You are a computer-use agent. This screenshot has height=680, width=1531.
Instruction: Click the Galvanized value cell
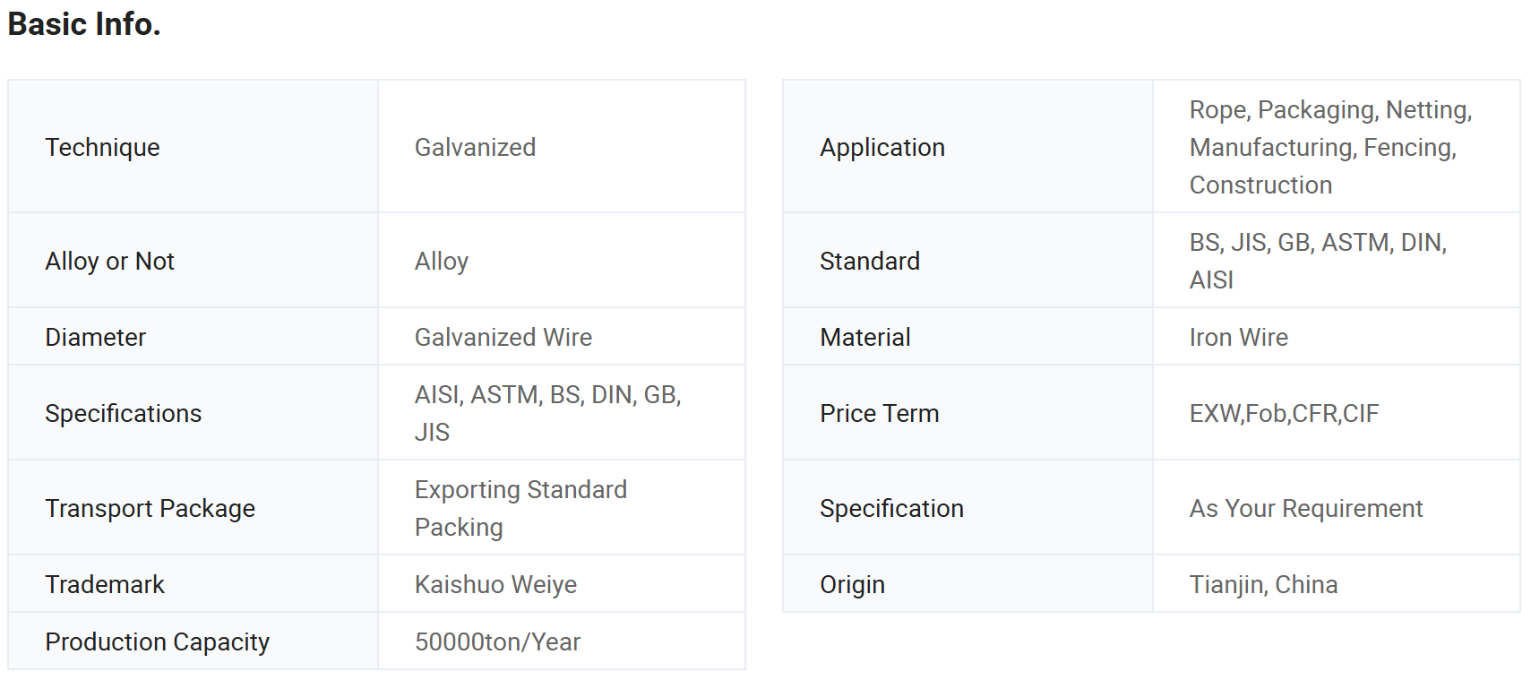pos(562,147)
